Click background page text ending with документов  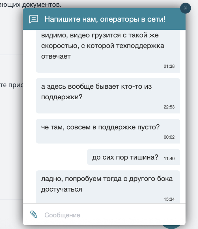(31, 4)
